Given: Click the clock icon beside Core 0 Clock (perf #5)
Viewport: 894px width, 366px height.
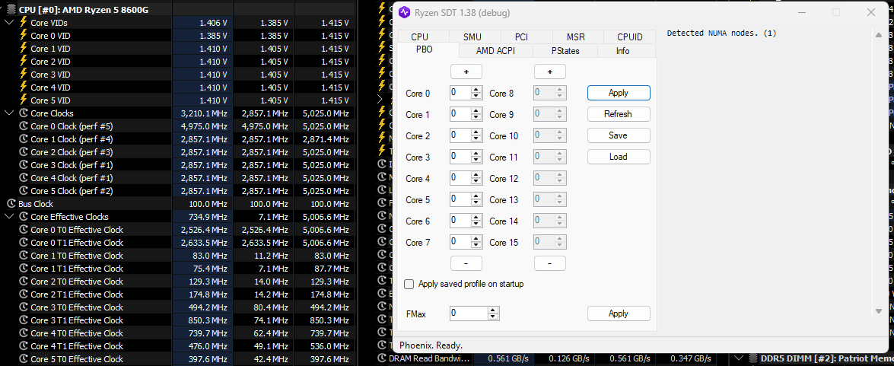Looking at the screenshot, I should [x=24, y=126].
